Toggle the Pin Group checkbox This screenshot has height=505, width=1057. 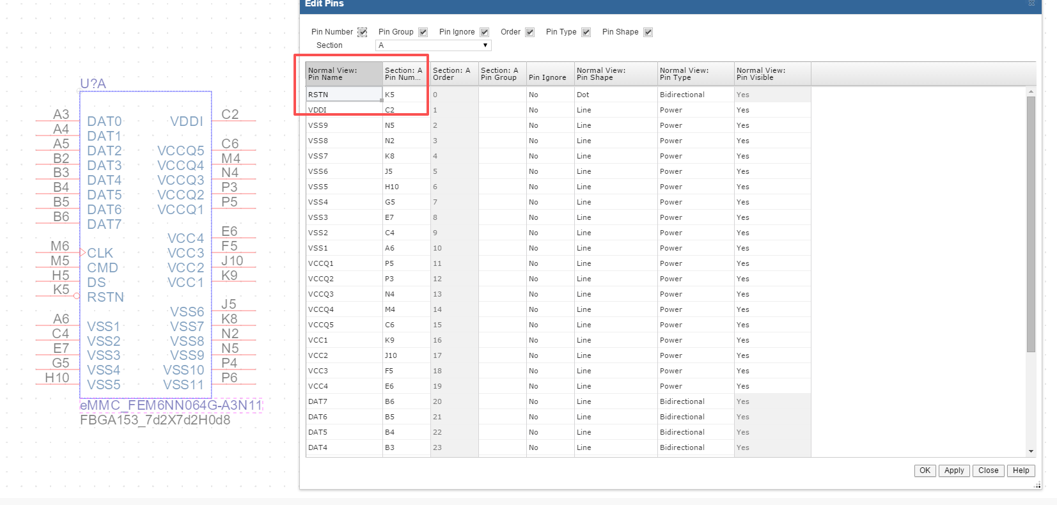pos(423,32)
